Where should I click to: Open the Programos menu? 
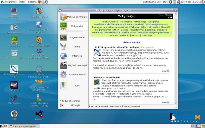pyautogui.click(x=9, y=2)
